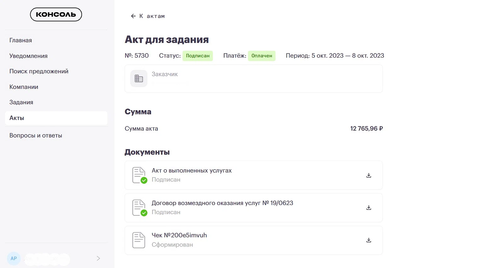Click the act number №: 5730
504x268 pixels.
pos(137,56)
